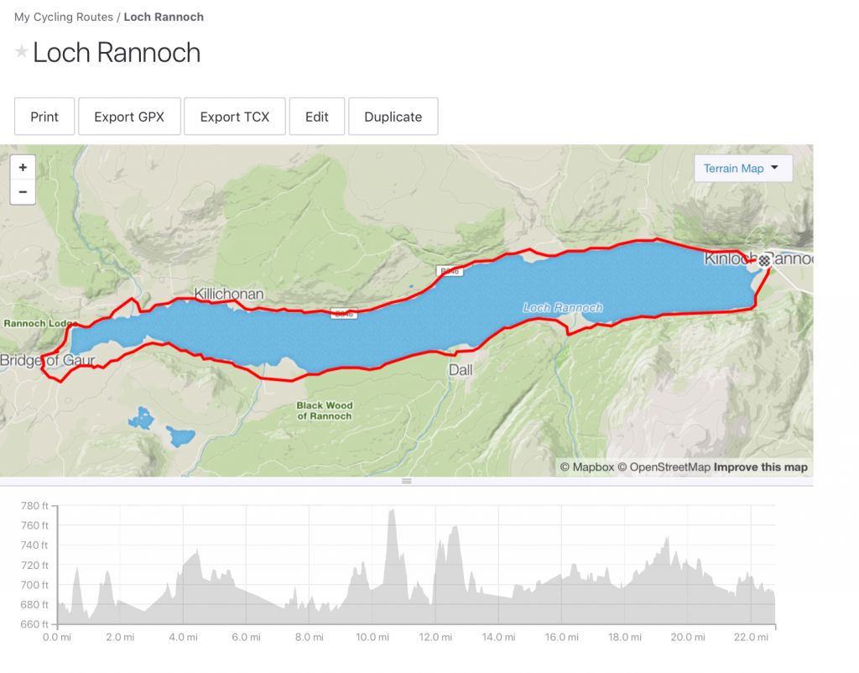Zoom out using the map minus icon
The height and width of the screenshot is (673, 859).
click(23, 192)
